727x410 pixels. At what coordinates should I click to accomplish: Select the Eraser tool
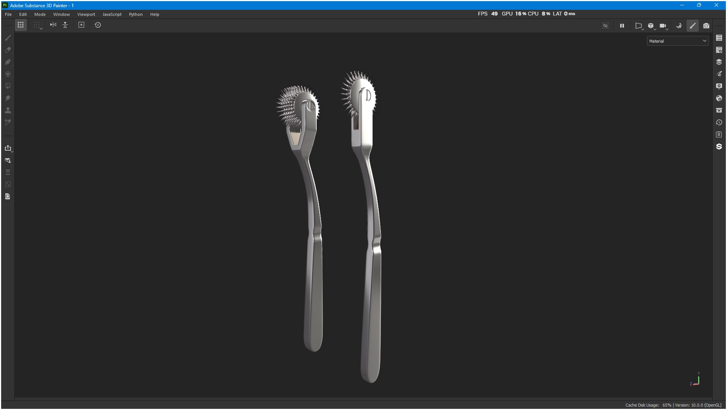tap(8, 50)
